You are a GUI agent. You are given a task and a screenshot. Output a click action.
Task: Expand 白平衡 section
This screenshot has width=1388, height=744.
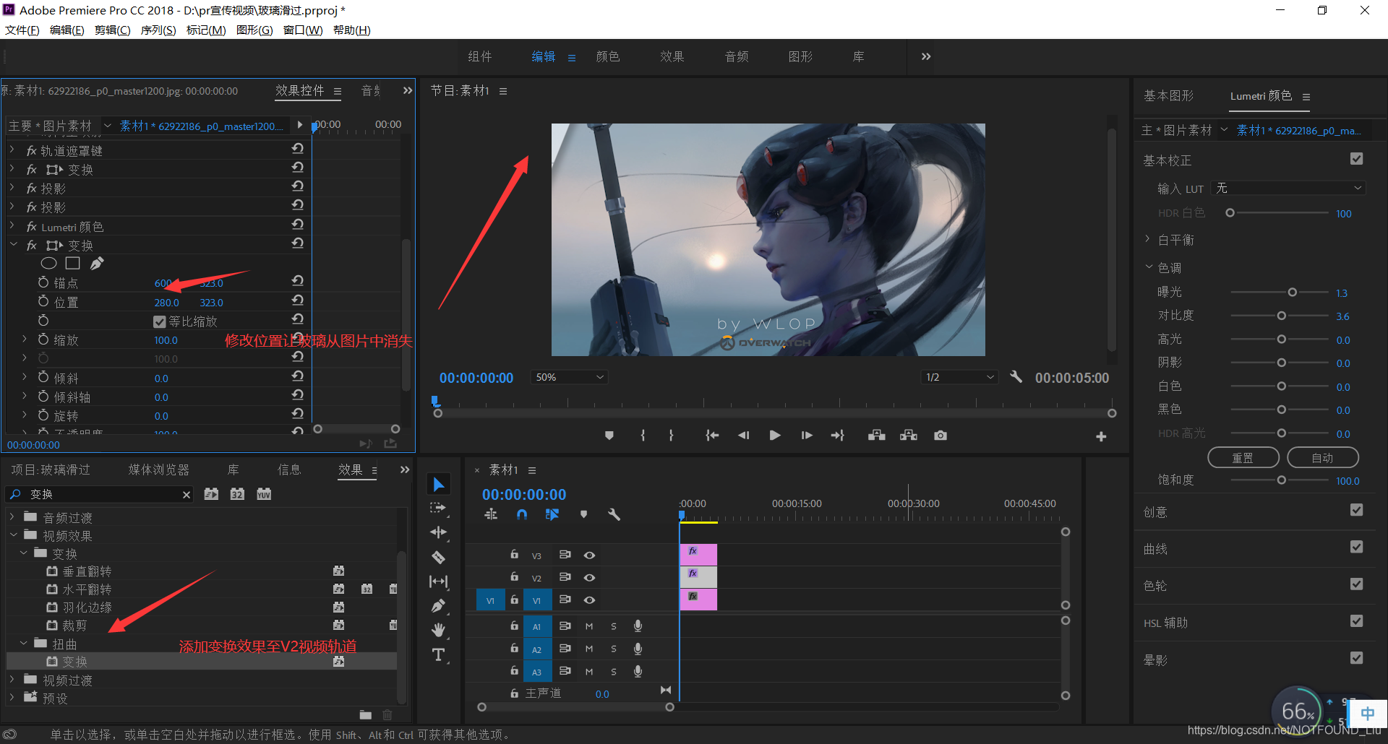[x=1147, y=239]
